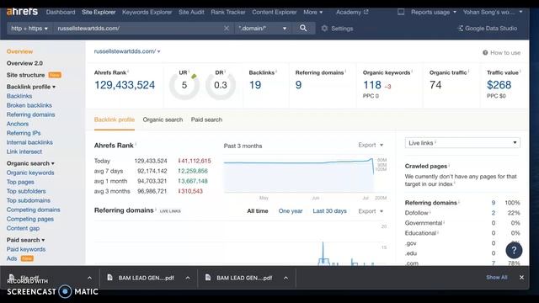Collapse the Organic search sidebar section
539x303 pixels.
click(30, 163)
